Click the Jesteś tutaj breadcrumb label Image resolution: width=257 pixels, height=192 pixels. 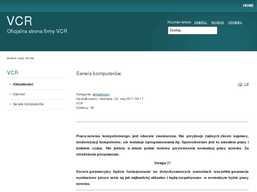(15, 58)
